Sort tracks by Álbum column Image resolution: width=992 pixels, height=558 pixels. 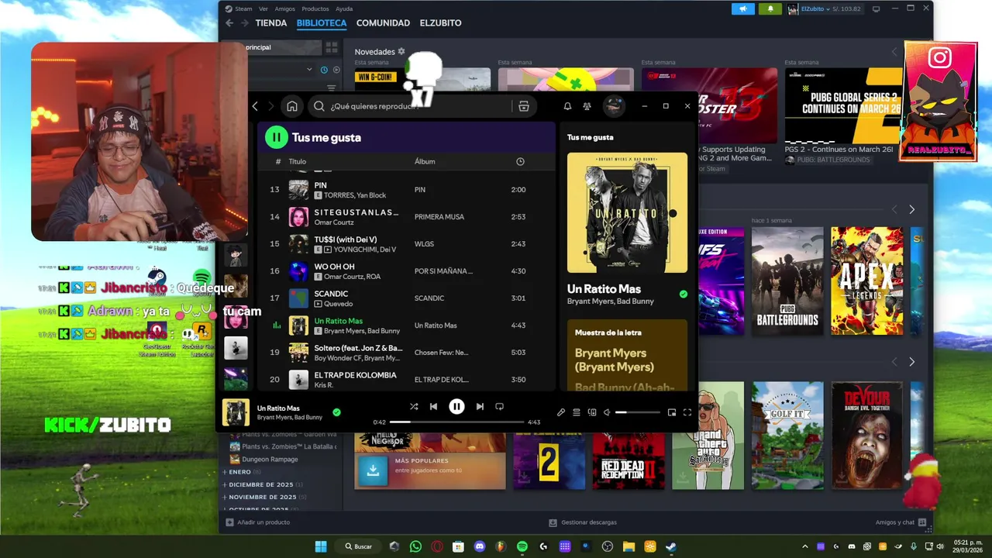click(x=425, y=161)
